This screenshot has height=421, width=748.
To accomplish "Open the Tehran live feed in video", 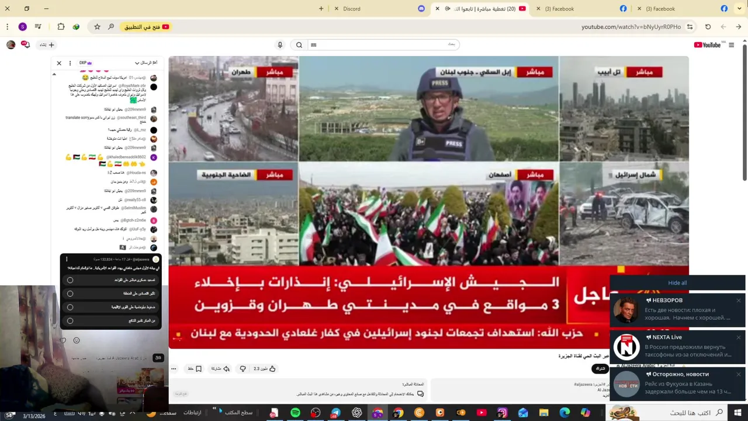I will [234, 109].
